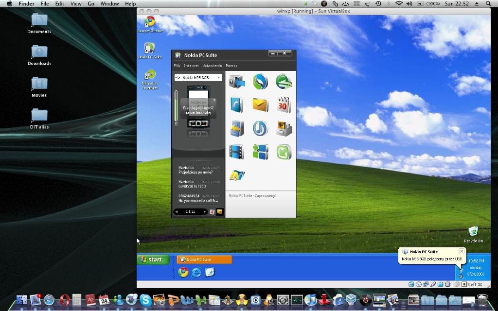Open the Plik menu
This screenshot has width=498, height=311.
point(177,66)
